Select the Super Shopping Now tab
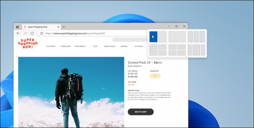Screen dimensions: 254x128 pos(41,27)
